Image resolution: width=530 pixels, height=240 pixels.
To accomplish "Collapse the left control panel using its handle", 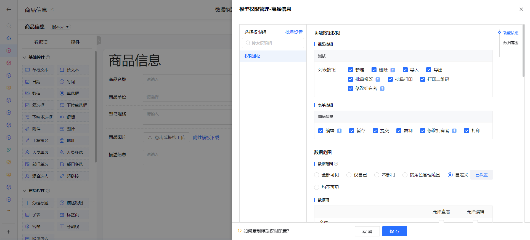I will tap(99, 40).
